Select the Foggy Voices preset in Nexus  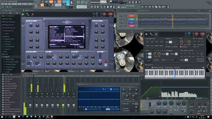tap(70, 29)
